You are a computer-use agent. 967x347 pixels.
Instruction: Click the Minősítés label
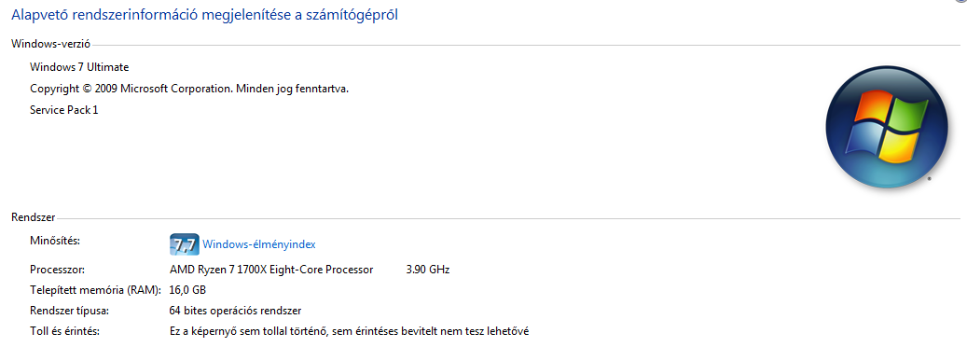(x=55, y=240)
